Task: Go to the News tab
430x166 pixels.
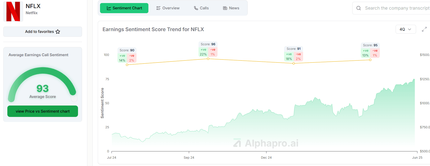Action: coord(231,8)
